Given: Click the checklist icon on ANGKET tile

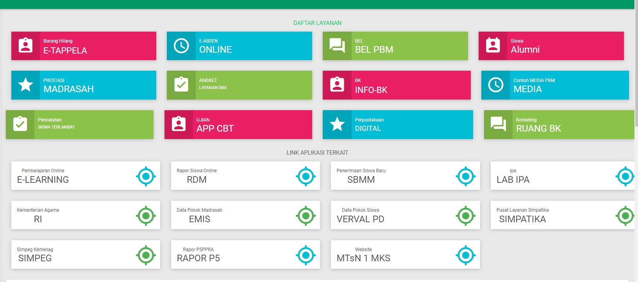Looking at the screenshot, I should pyautogui.click(x=181, y=85).
